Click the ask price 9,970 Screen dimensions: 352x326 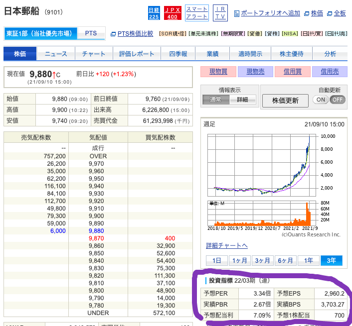(x=96, y=164)
